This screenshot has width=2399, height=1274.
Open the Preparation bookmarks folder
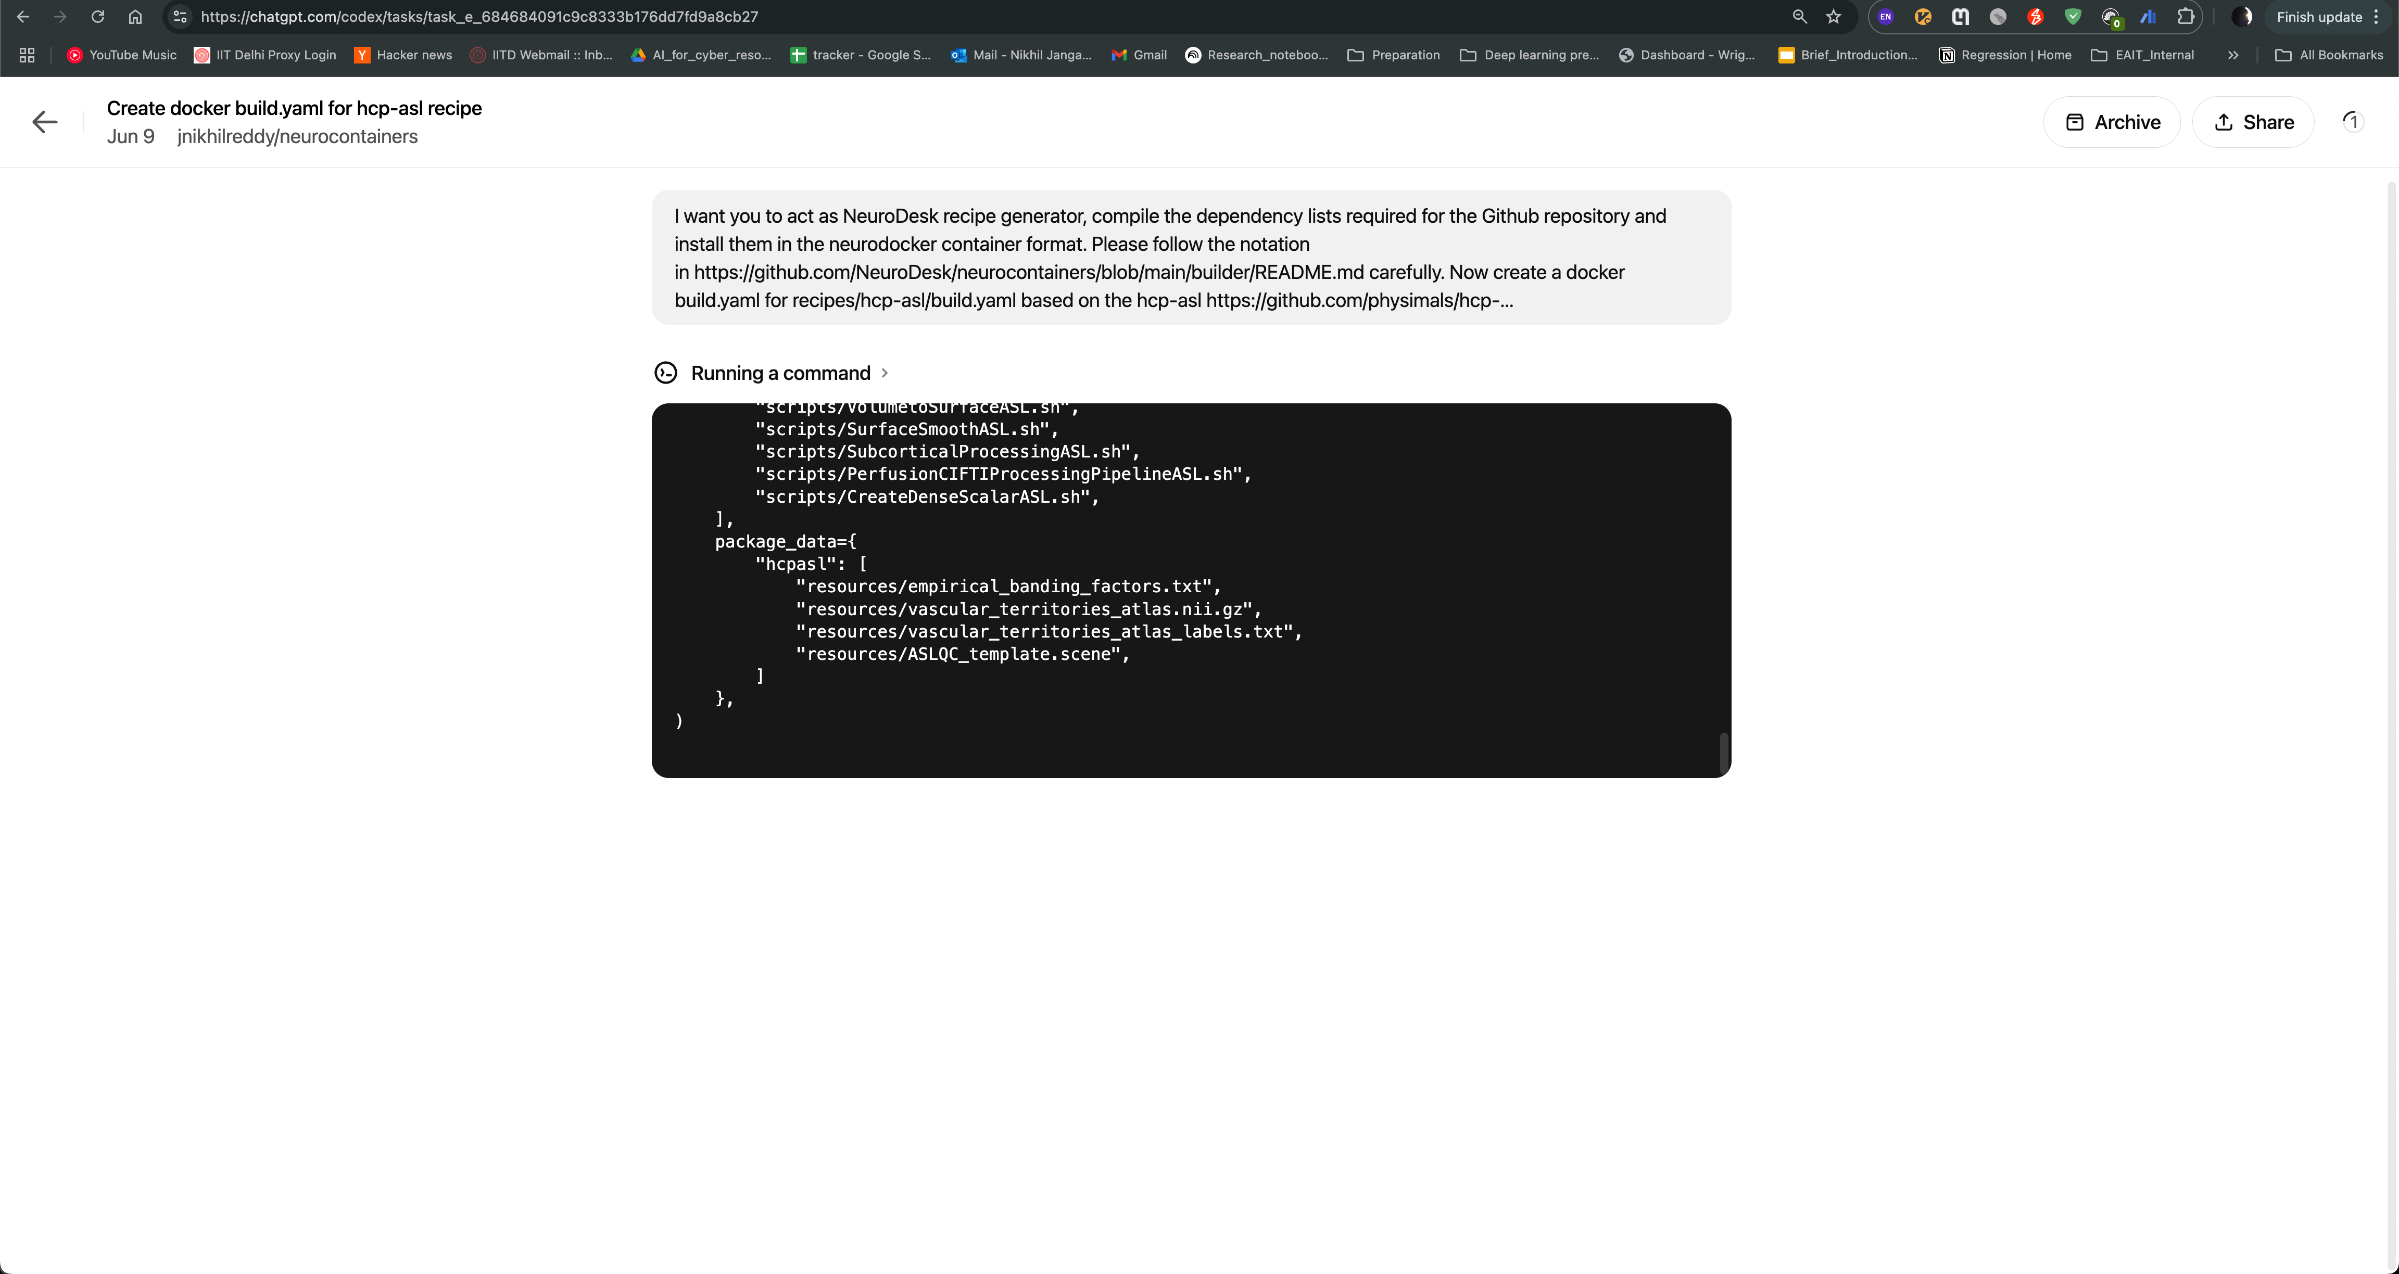click(1393, 55)
